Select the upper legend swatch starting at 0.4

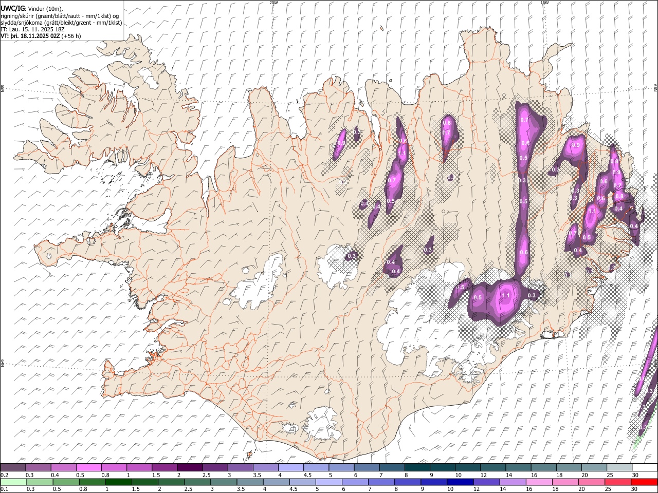[x=64, y=467]
